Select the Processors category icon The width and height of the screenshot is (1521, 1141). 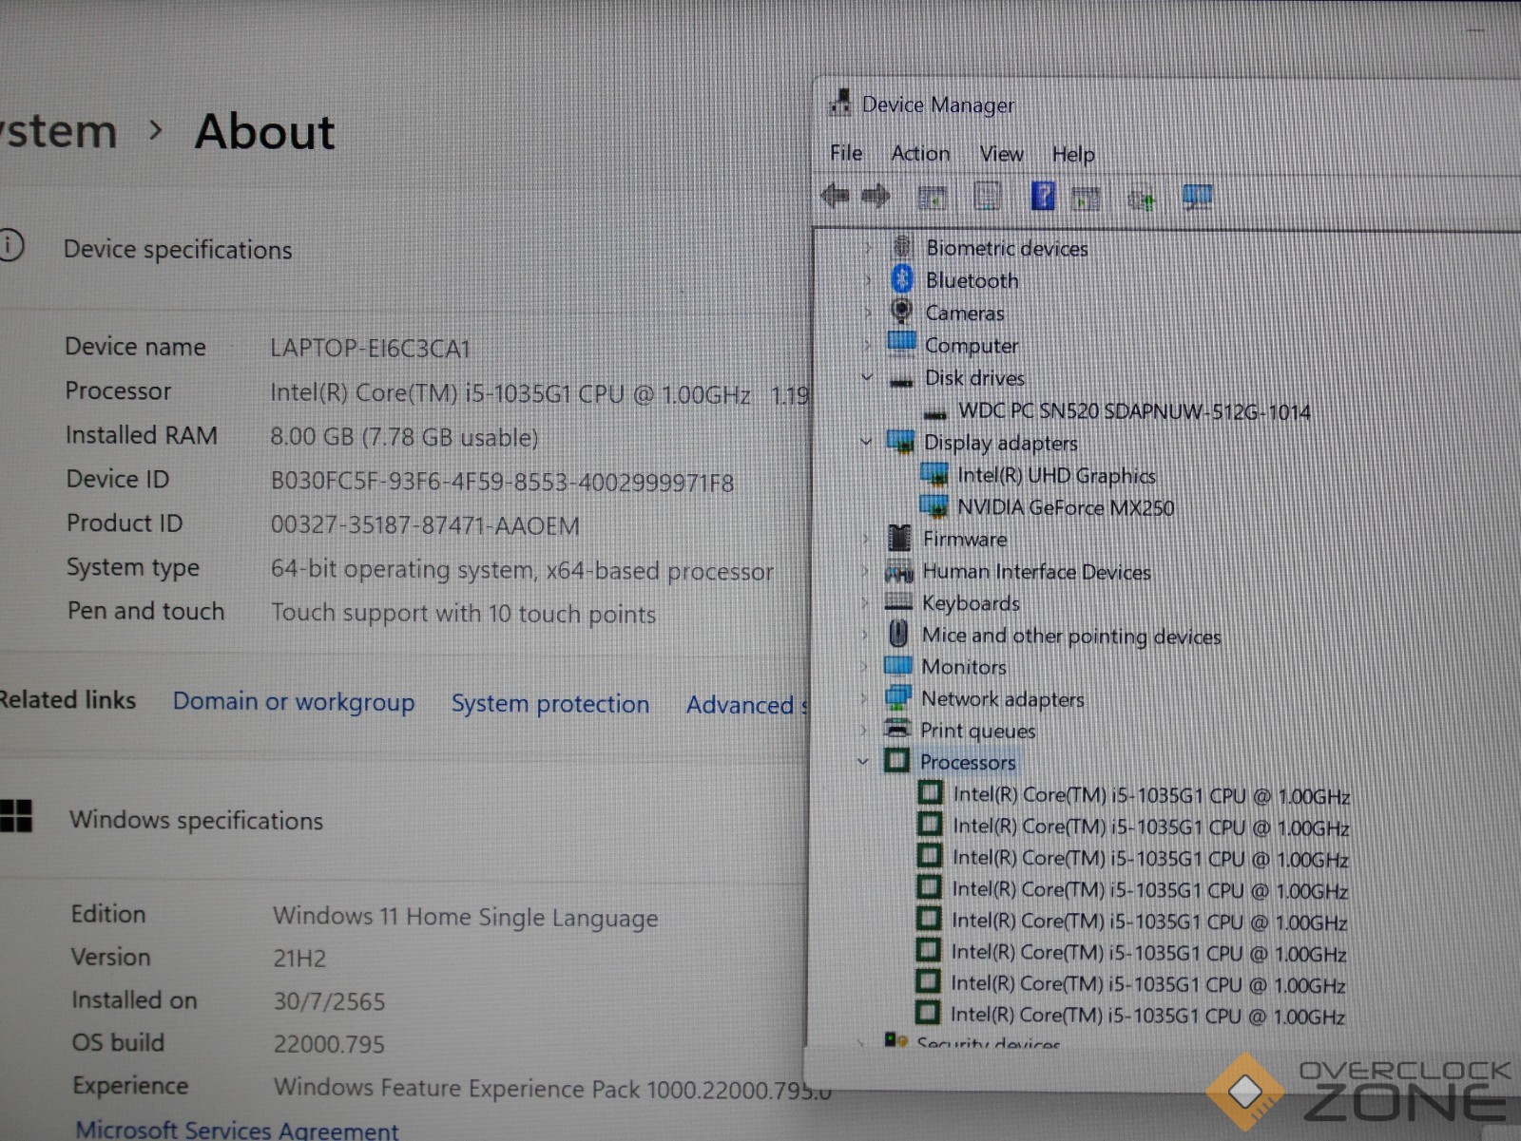pyautogui.click(x=895, y=760)
